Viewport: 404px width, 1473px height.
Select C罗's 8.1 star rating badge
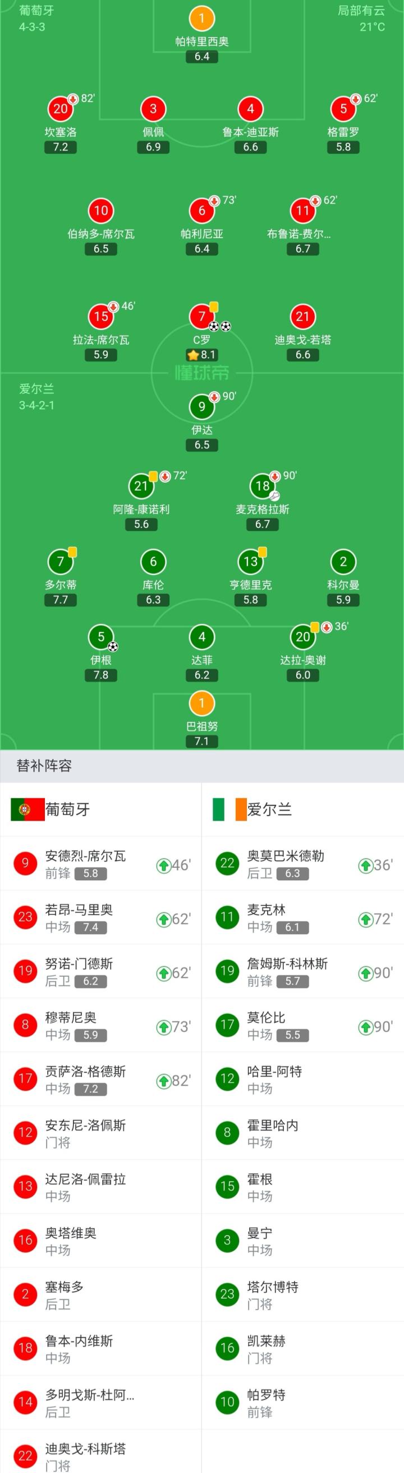point(201,355)
